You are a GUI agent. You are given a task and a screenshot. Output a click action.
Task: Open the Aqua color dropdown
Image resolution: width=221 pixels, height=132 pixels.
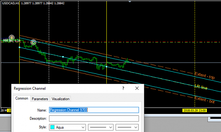click(68, 127)
